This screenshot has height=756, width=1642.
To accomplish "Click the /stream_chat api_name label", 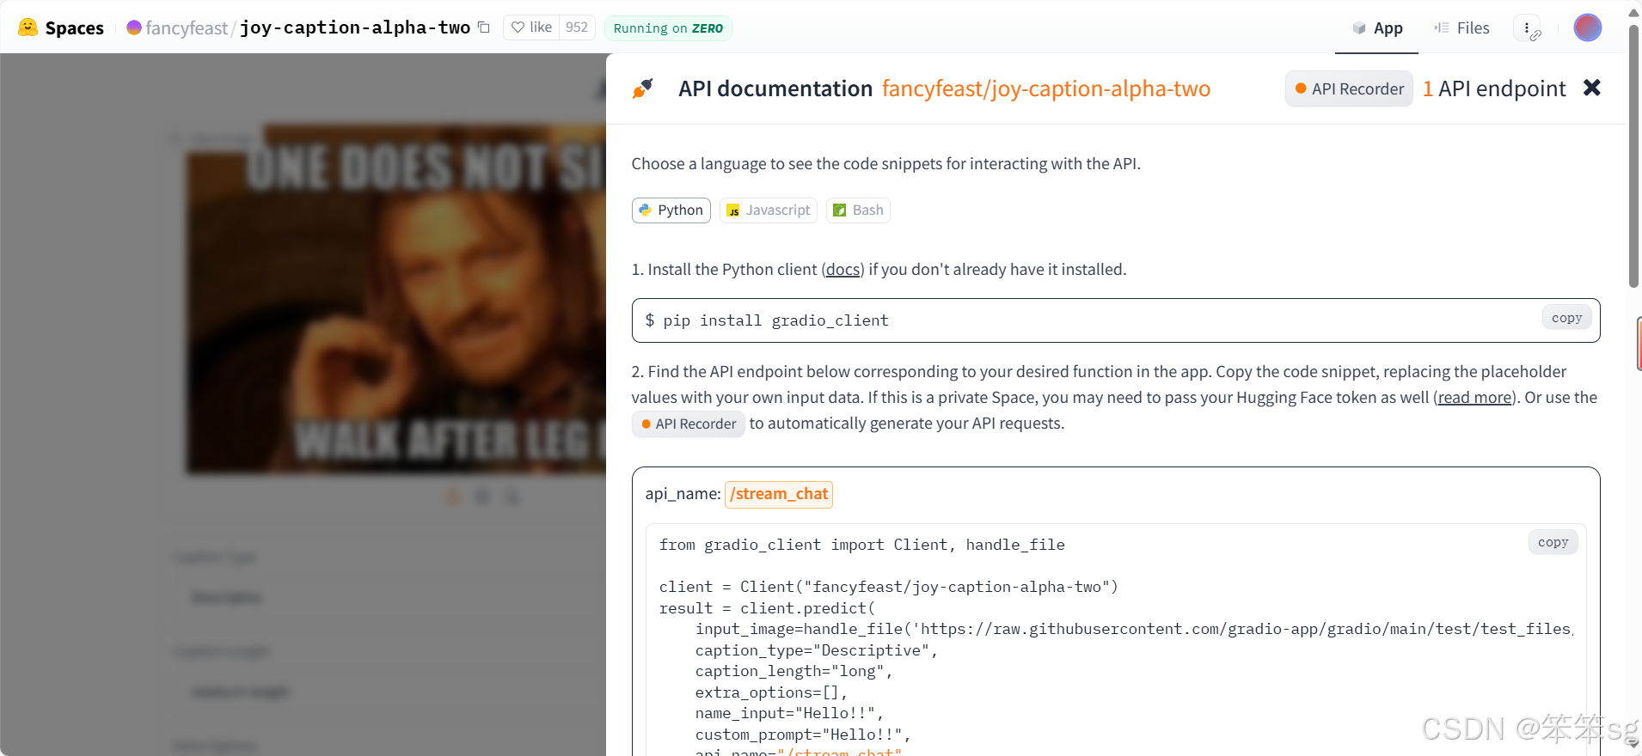I will pyautogui.click(x=779, y=494).
